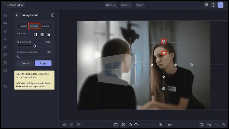Zoom in with the plus icon
This screenshot has height=129, width=229.
[160, 125]
